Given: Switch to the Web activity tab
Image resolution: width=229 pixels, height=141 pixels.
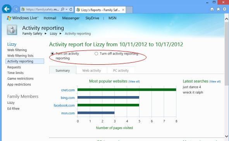Looking at the screenshot, I should click(91, 70).
